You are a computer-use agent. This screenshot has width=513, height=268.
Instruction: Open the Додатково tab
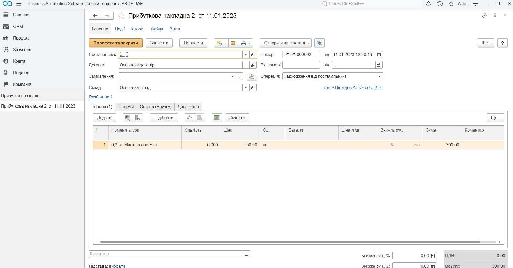click(188, 107)
